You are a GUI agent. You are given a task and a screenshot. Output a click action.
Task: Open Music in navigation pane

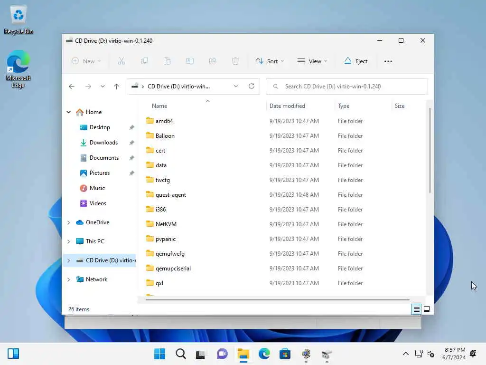97,188
